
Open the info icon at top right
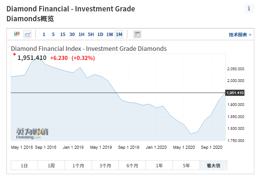click(249, 8)
